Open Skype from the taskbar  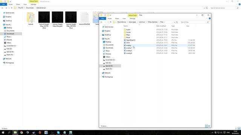pyautogui.click(x=58, y=132)
